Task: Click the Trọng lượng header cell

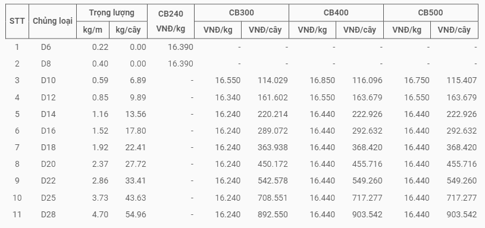Action: click(x=112, y=13)
